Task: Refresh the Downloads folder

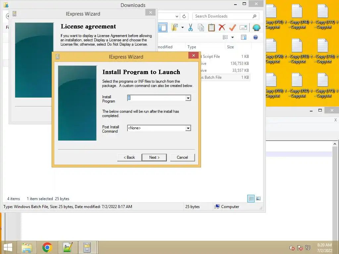Action: coord(184,16)
